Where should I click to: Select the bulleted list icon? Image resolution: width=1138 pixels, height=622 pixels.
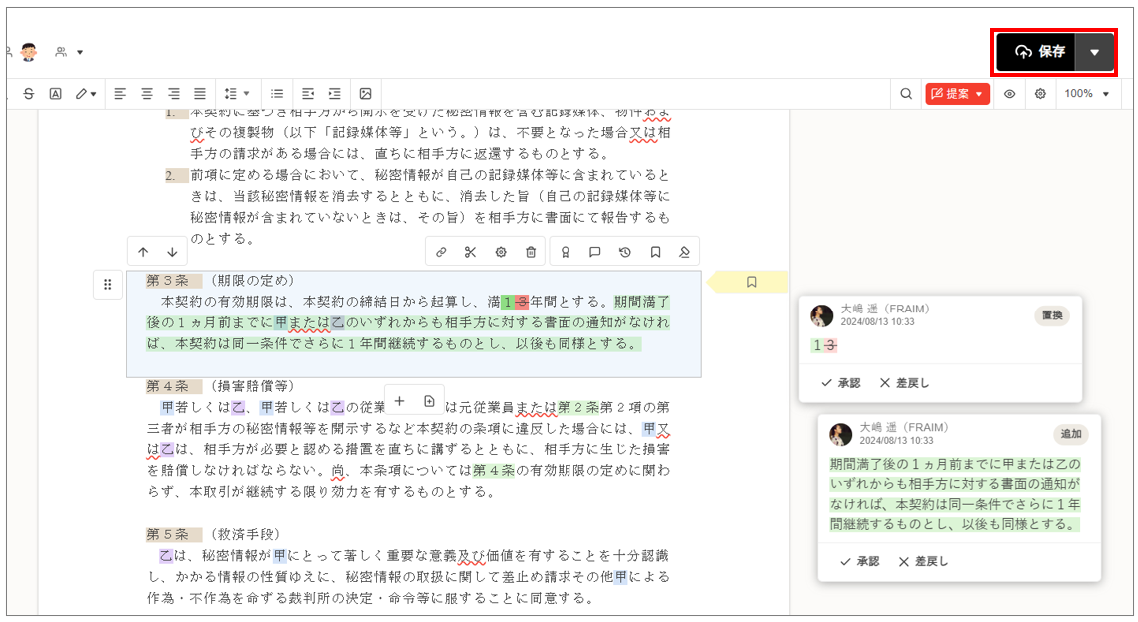tap(277, 94)
